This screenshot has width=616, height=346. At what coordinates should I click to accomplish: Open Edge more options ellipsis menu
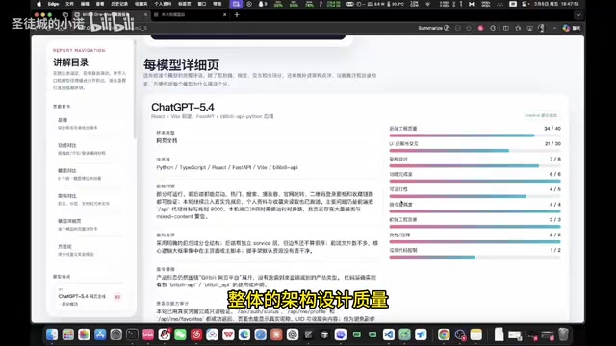(554, 28)
